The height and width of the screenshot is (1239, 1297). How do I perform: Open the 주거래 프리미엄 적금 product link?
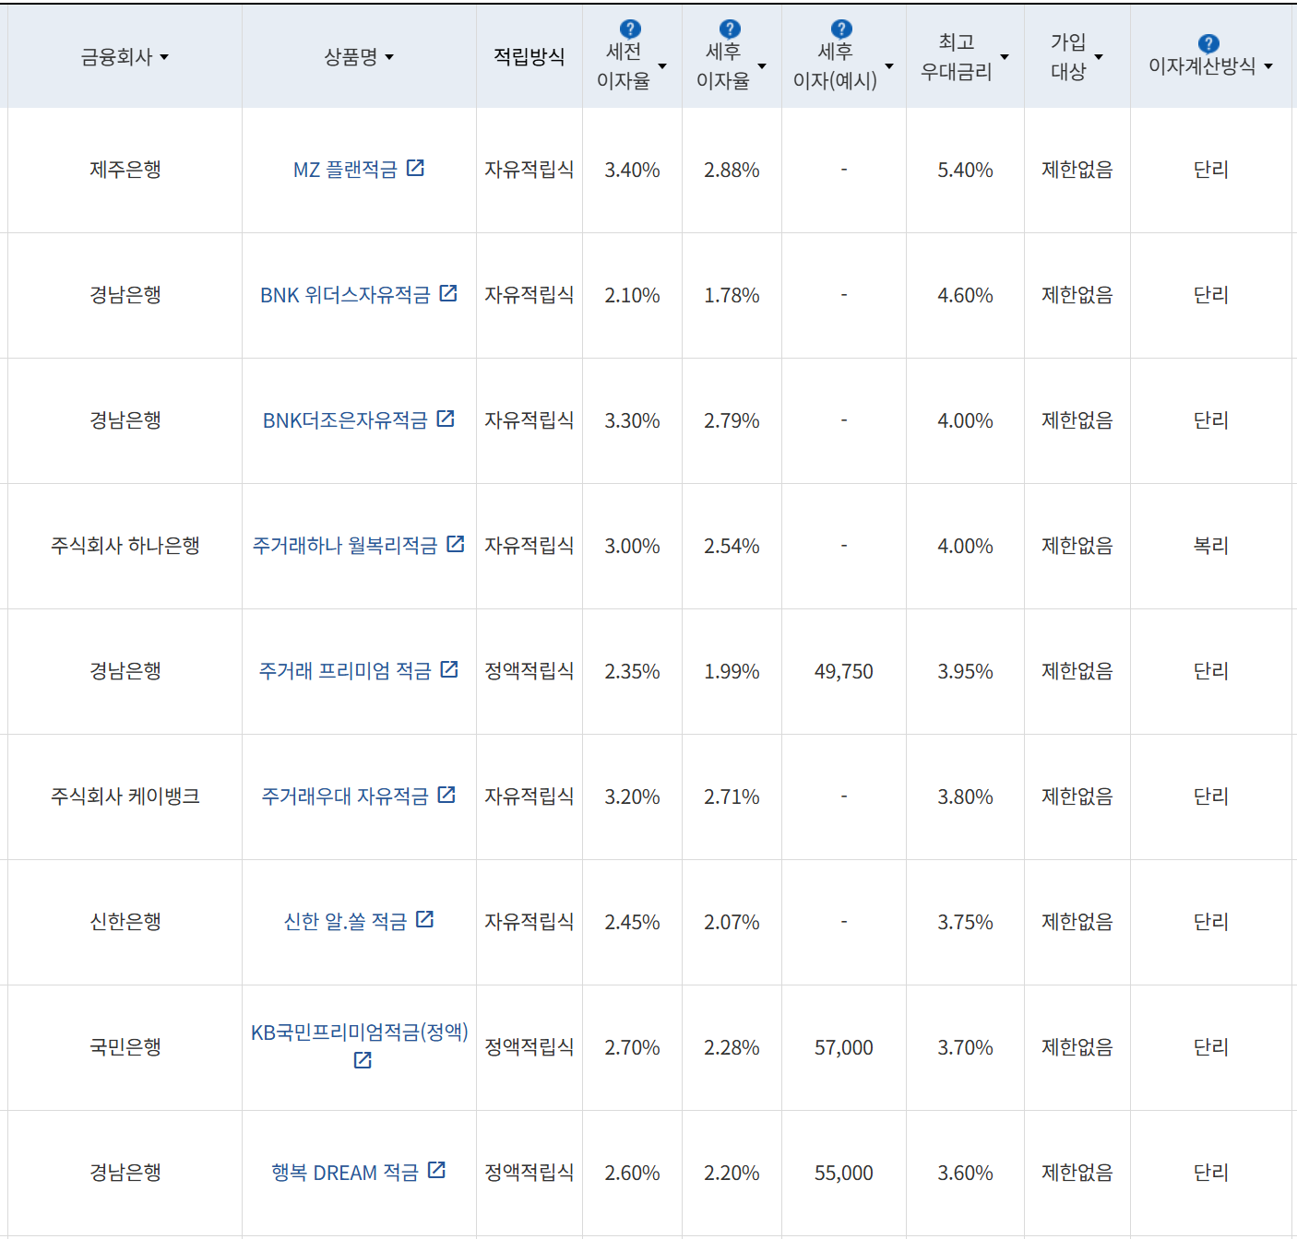[x=346, y=670]
